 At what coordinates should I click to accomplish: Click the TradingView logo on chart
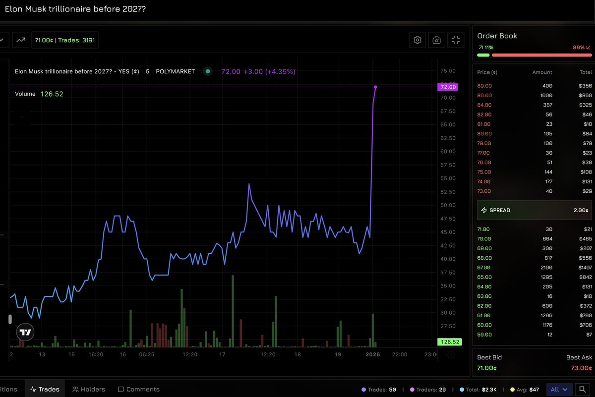pyautogui.click(x=25, y=332)
